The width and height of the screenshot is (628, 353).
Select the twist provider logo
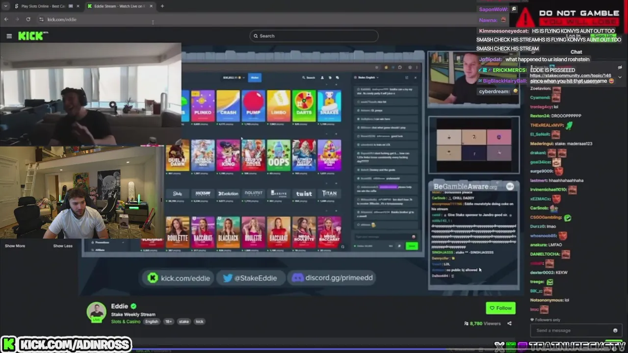coord(304,194)
